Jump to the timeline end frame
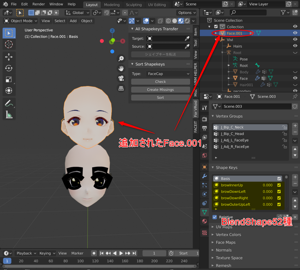 134,253
